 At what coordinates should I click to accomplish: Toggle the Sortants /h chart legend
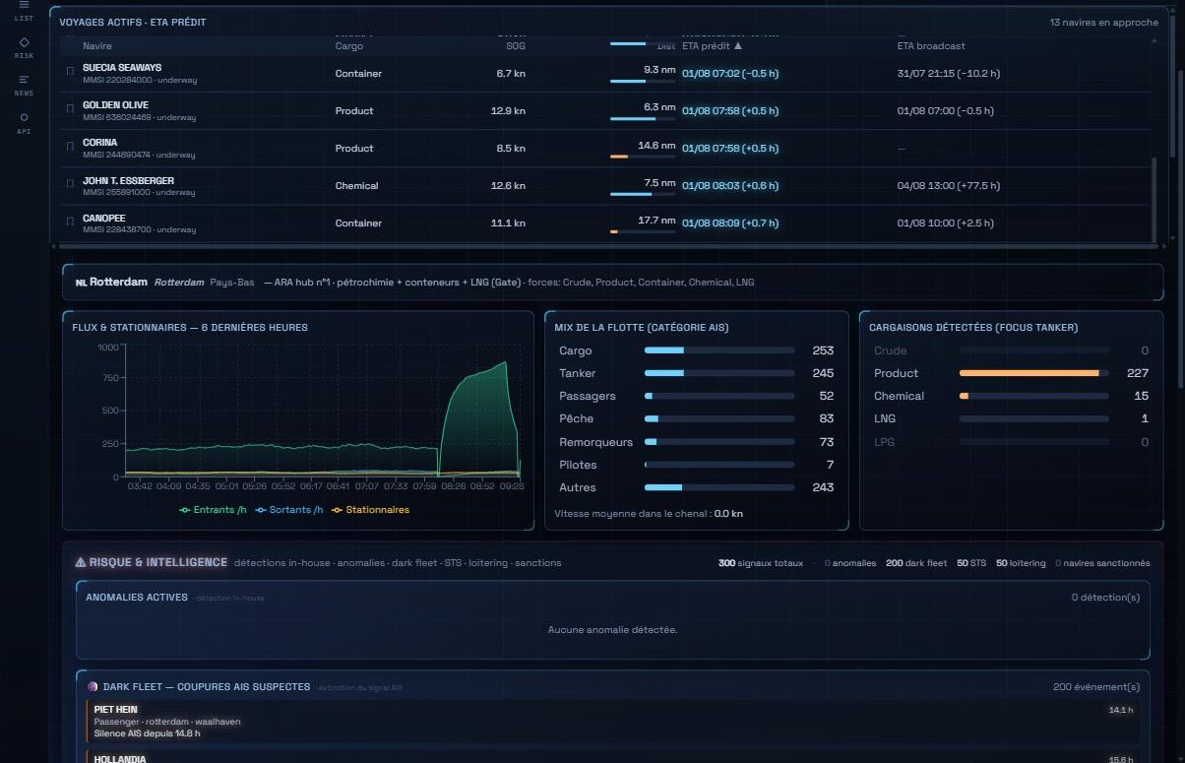pyautogui.click(x=288, y=510)
